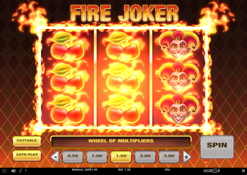Viewport: 247px width, 175px height.
Task: Choose the 2.00 bet value
Action: tap(145, 157)
